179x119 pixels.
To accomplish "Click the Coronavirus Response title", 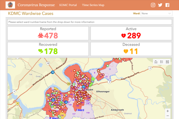I will click(36, 5).
